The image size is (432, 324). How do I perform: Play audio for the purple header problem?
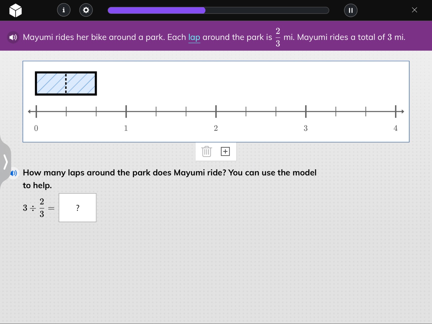tap(13, 37)
